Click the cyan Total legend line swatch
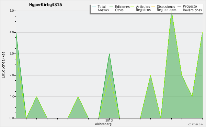Viewport: 206px width, 127px height. (94, 7)
